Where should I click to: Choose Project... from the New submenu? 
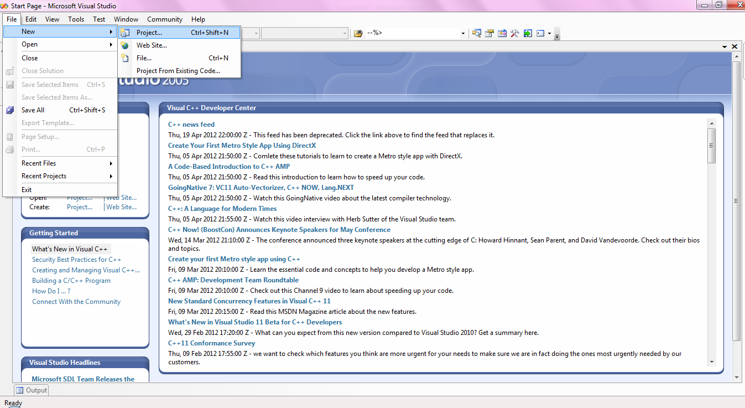click(x=179, y=33)
